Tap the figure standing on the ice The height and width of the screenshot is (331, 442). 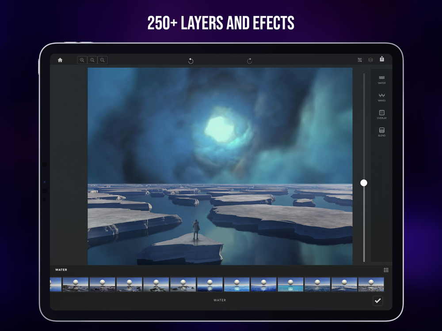(x=196, y=229)
